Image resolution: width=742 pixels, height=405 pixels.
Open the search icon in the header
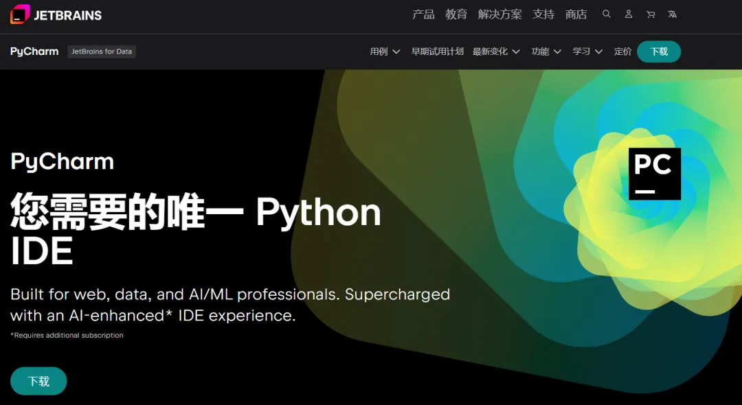[606, 14]
